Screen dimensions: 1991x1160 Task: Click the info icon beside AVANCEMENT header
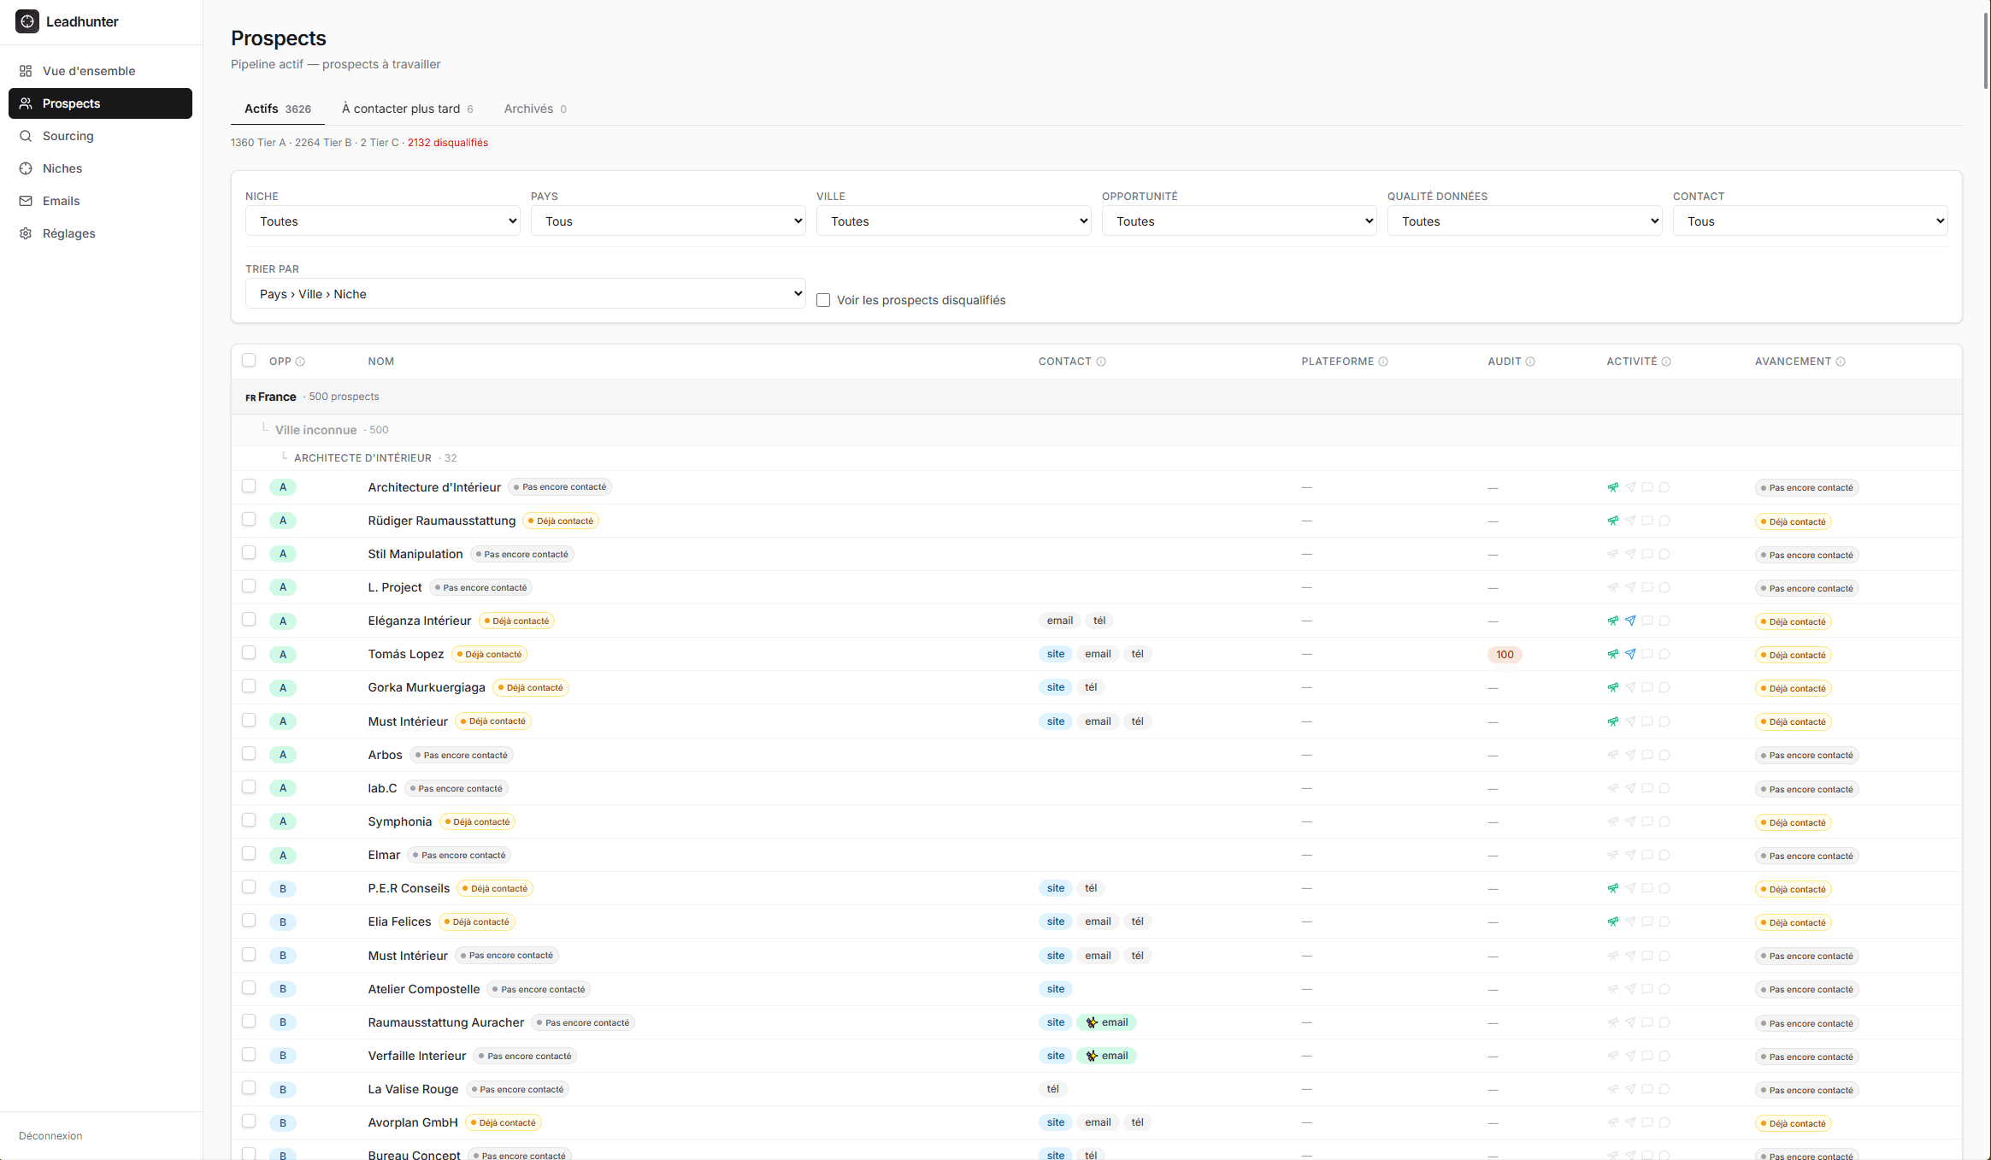(x=1841, y=362)
